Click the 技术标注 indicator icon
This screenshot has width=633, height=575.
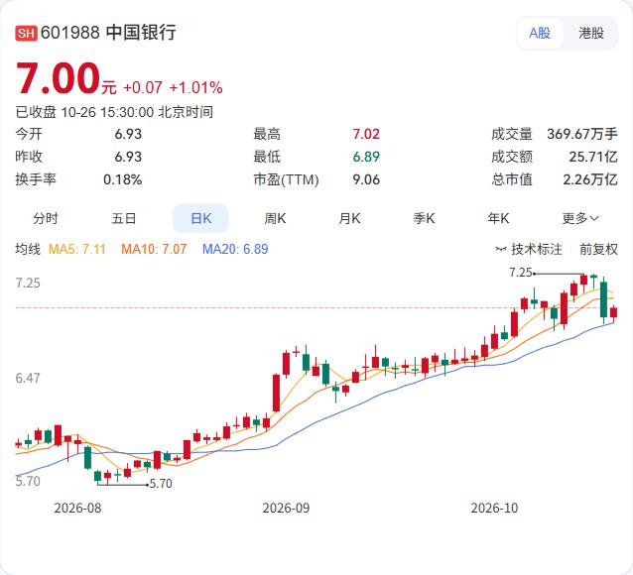click(501, 249)
